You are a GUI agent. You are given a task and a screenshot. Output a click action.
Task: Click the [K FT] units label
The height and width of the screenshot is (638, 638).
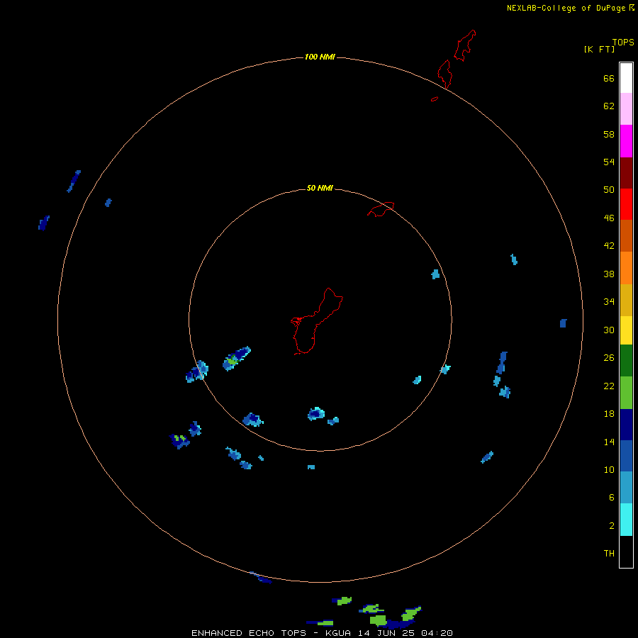tap(599, 49)
